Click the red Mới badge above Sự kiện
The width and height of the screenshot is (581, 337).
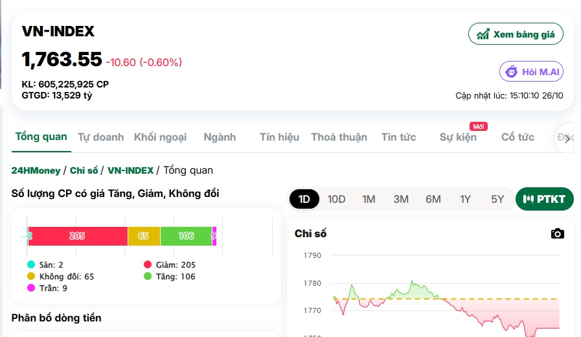(x=479, y=126)
